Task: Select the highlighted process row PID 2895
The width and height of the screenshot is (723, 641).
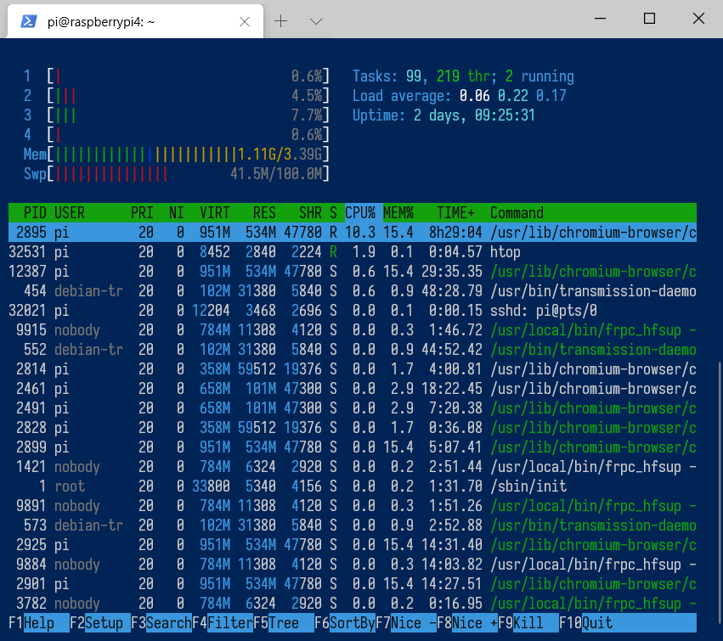Action: click(x=353, y=233)
